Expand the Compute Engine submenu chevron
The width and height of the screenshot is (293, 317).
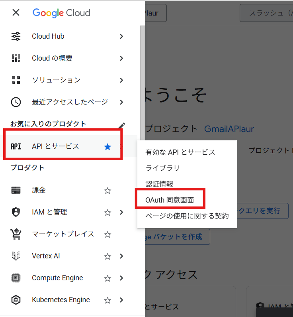point(121,278)
